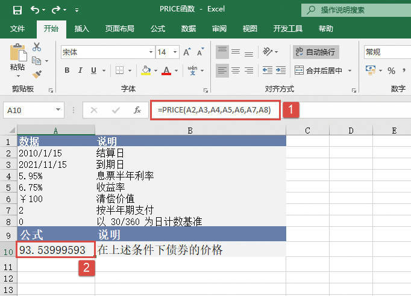
Task: Click the 合并后居中 merge button
Action: coord(322,70)
